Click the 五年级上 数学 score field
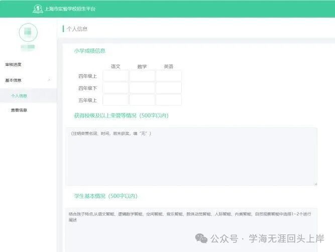 coord(142,100)
